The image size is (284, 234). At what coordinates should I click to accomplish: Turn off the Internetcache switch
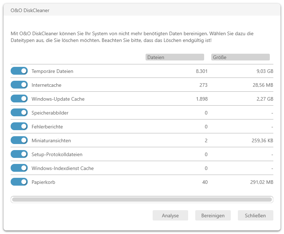tap(19, 85)
